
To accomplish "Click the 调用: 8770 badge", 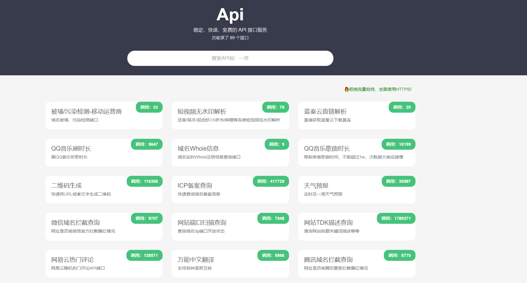I will click(400, 255).
